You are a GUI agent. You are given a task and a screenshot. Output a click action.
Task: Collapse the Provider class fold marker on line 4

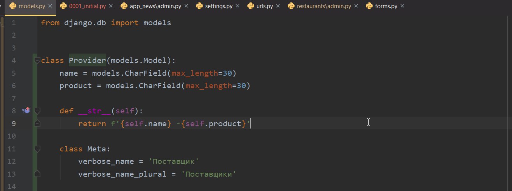click(37, 60)
